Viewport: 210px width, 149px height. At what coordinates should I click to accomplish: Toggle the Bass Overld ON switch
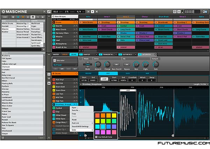(117, 65)
